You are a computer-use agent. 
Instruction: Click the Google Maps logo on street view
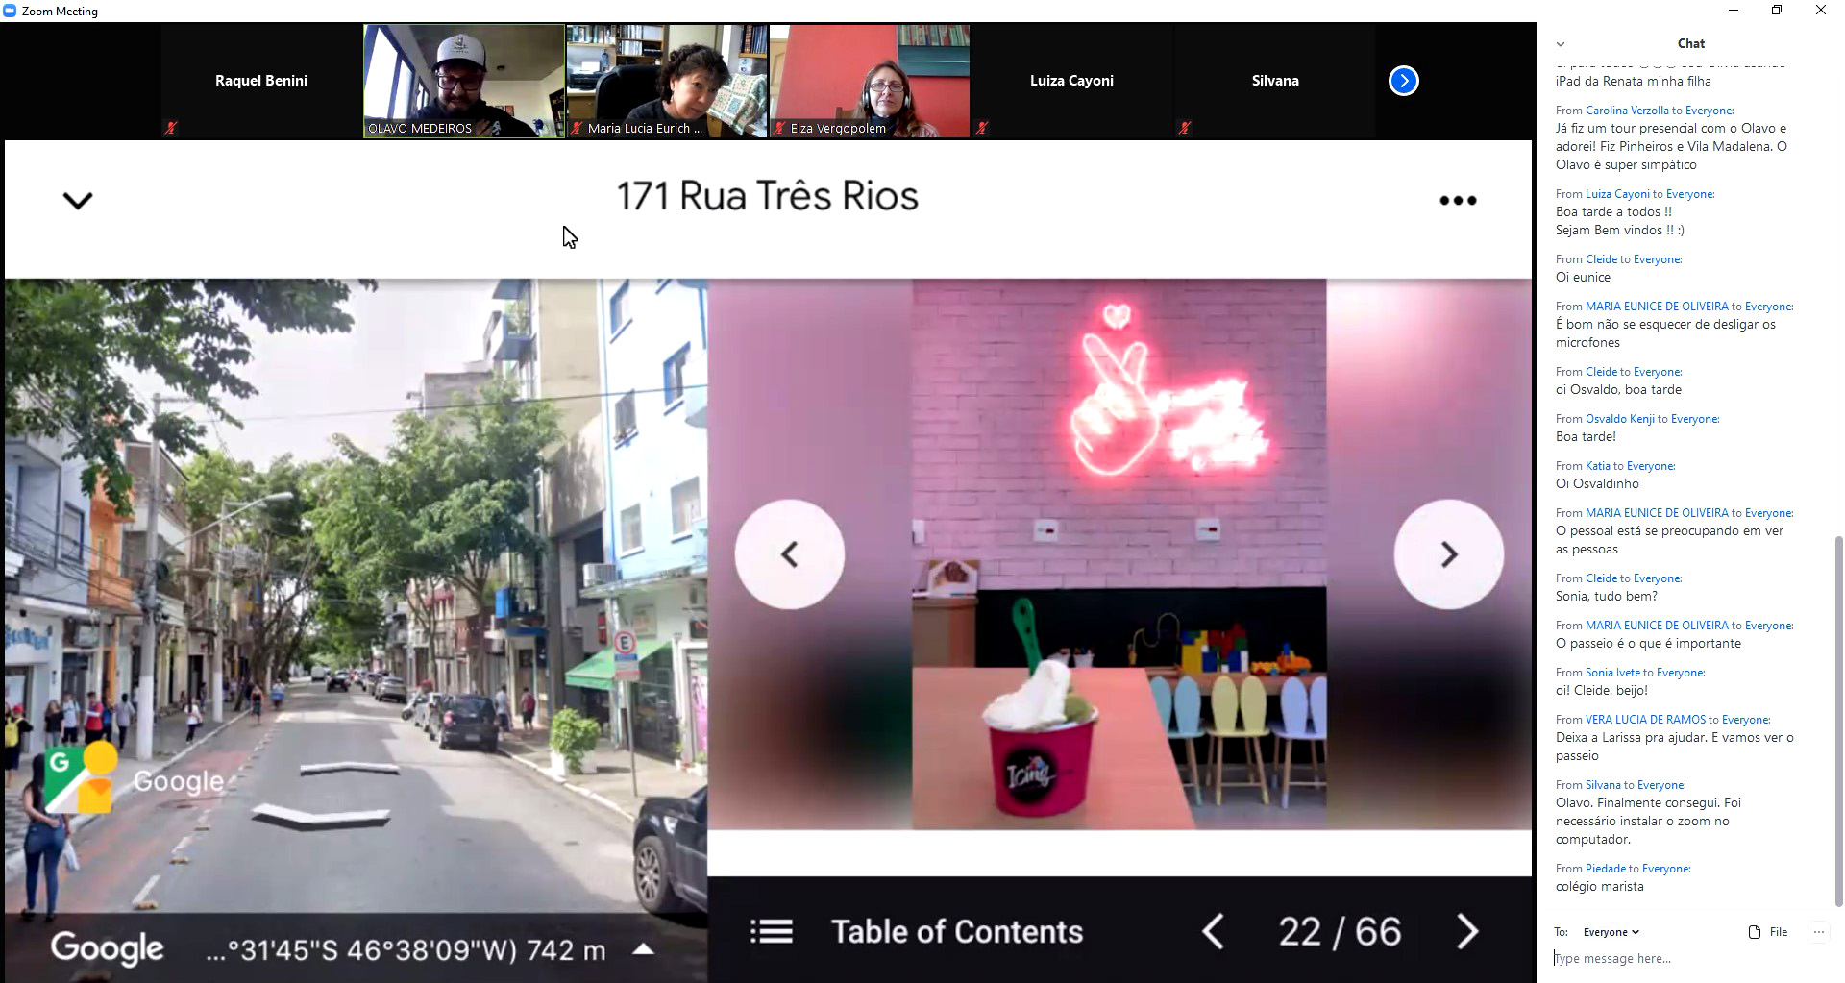click(79, 777)
